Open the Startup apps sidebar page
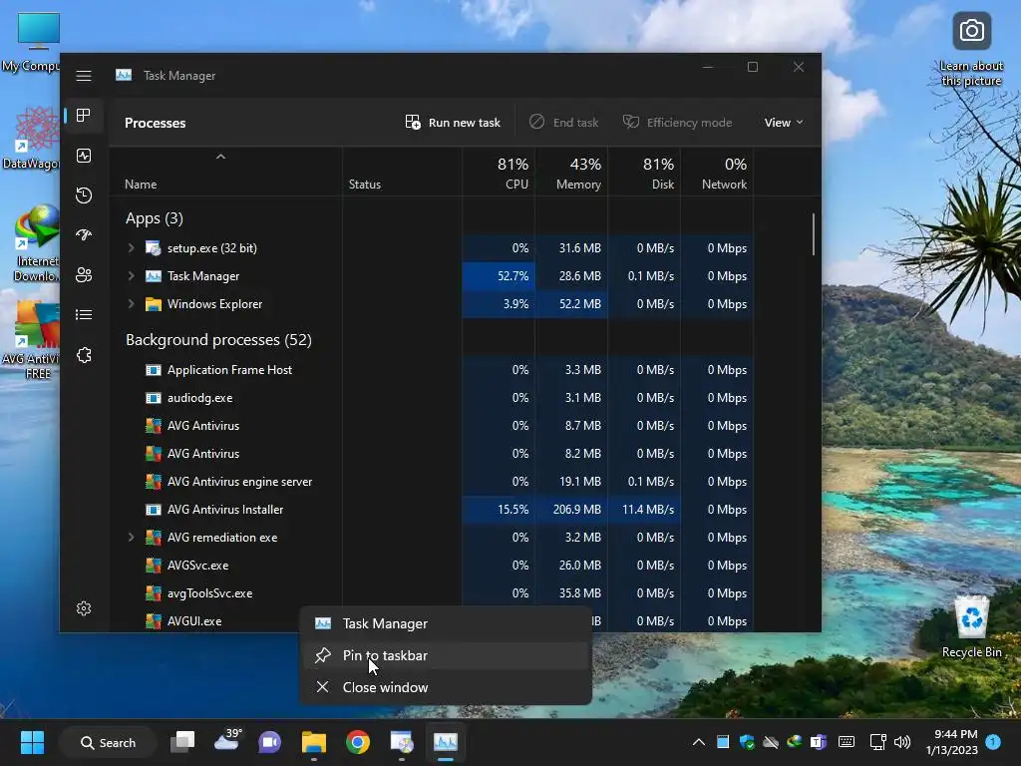The image size is (1021, 766). click(84, 235)
